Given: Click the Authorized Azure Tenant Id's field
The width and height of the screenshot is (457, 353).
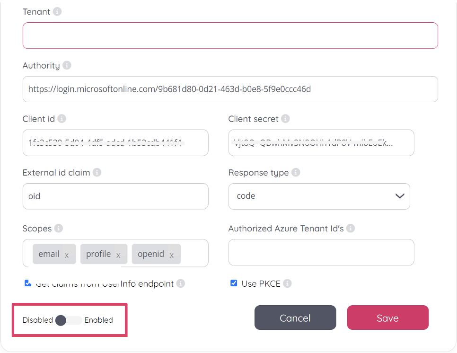Looking at the screenshot, I should tap(321, 252).
